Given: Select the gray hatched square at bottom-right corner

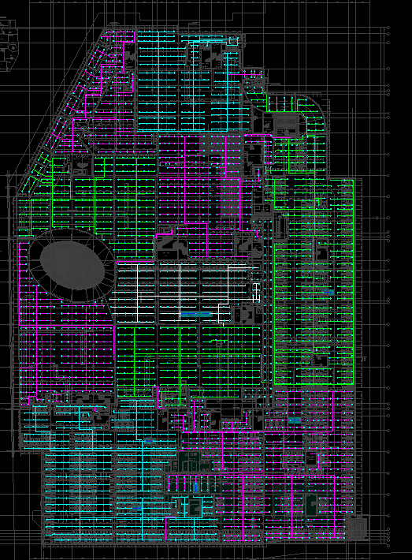Looking at the screenshot, I should 355,528.
